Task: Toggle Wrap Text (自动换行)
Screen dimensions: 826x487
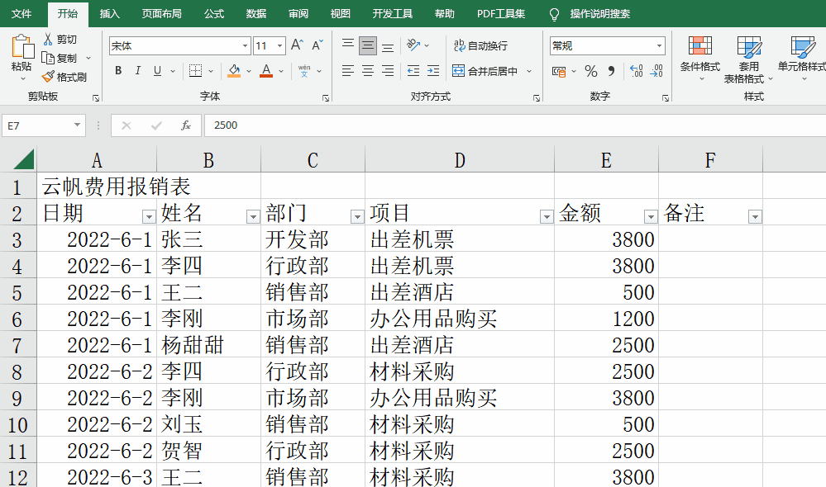Action: tap(480, 46)
